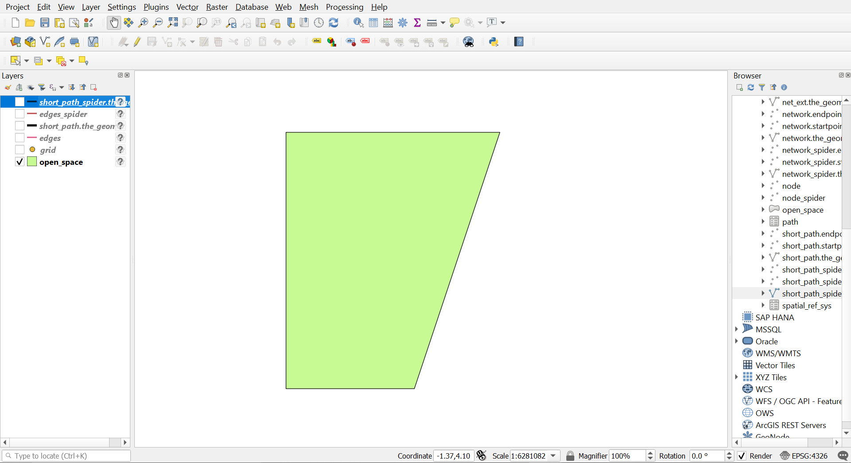Image resolution: width=851 pixels, height=463 pixels.
Task: Click Filter Legend icon in Layers panel
Action: coord(42,87)
